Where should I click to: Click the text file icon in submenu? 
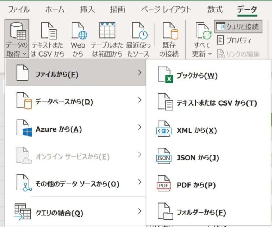tap(166, 102)
